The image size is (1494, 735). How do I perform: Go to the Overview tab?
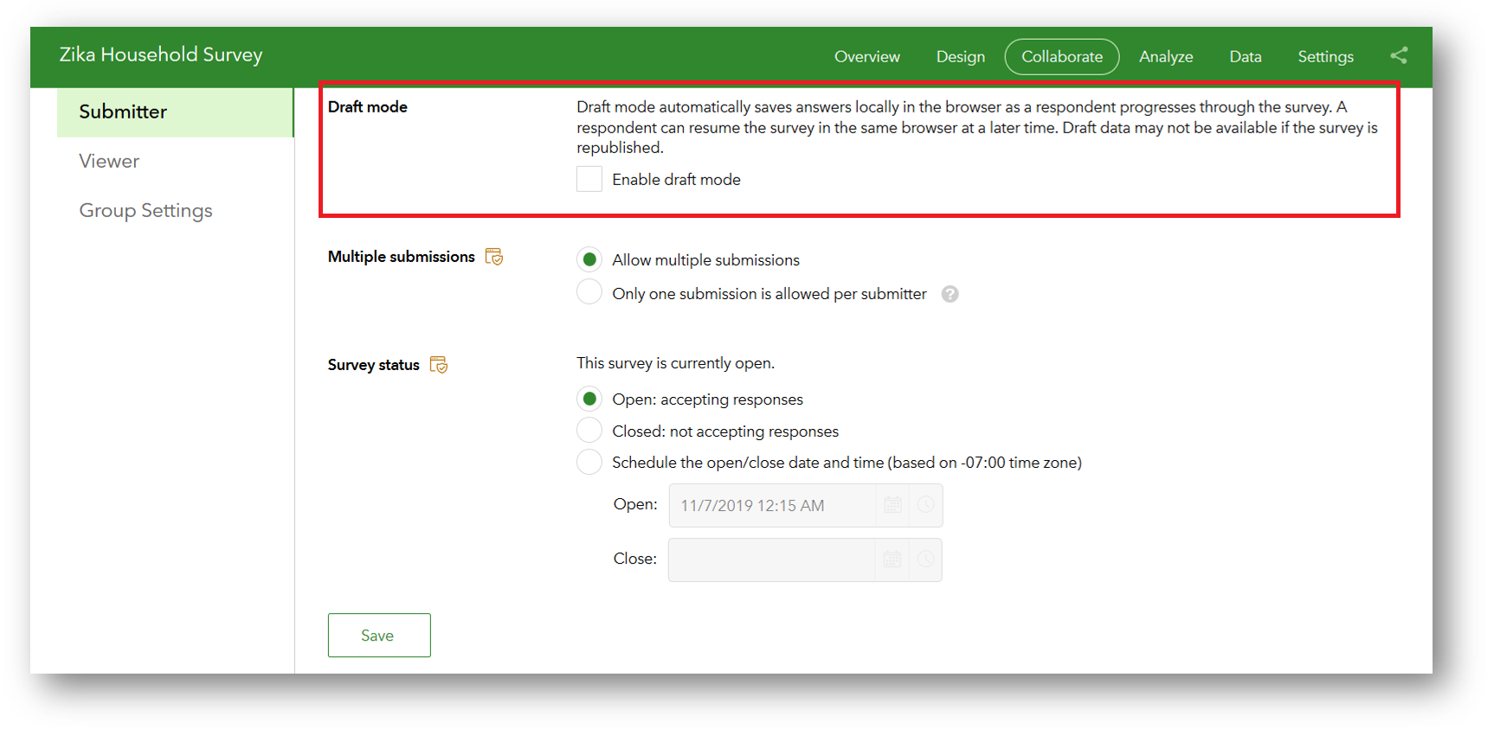click(866, 56)
